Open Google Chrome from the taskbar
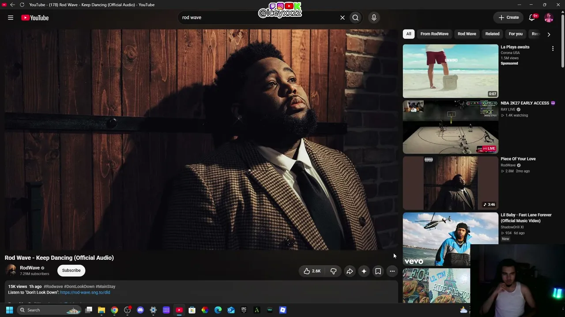565x317 pixels. [x=114, y=310]
